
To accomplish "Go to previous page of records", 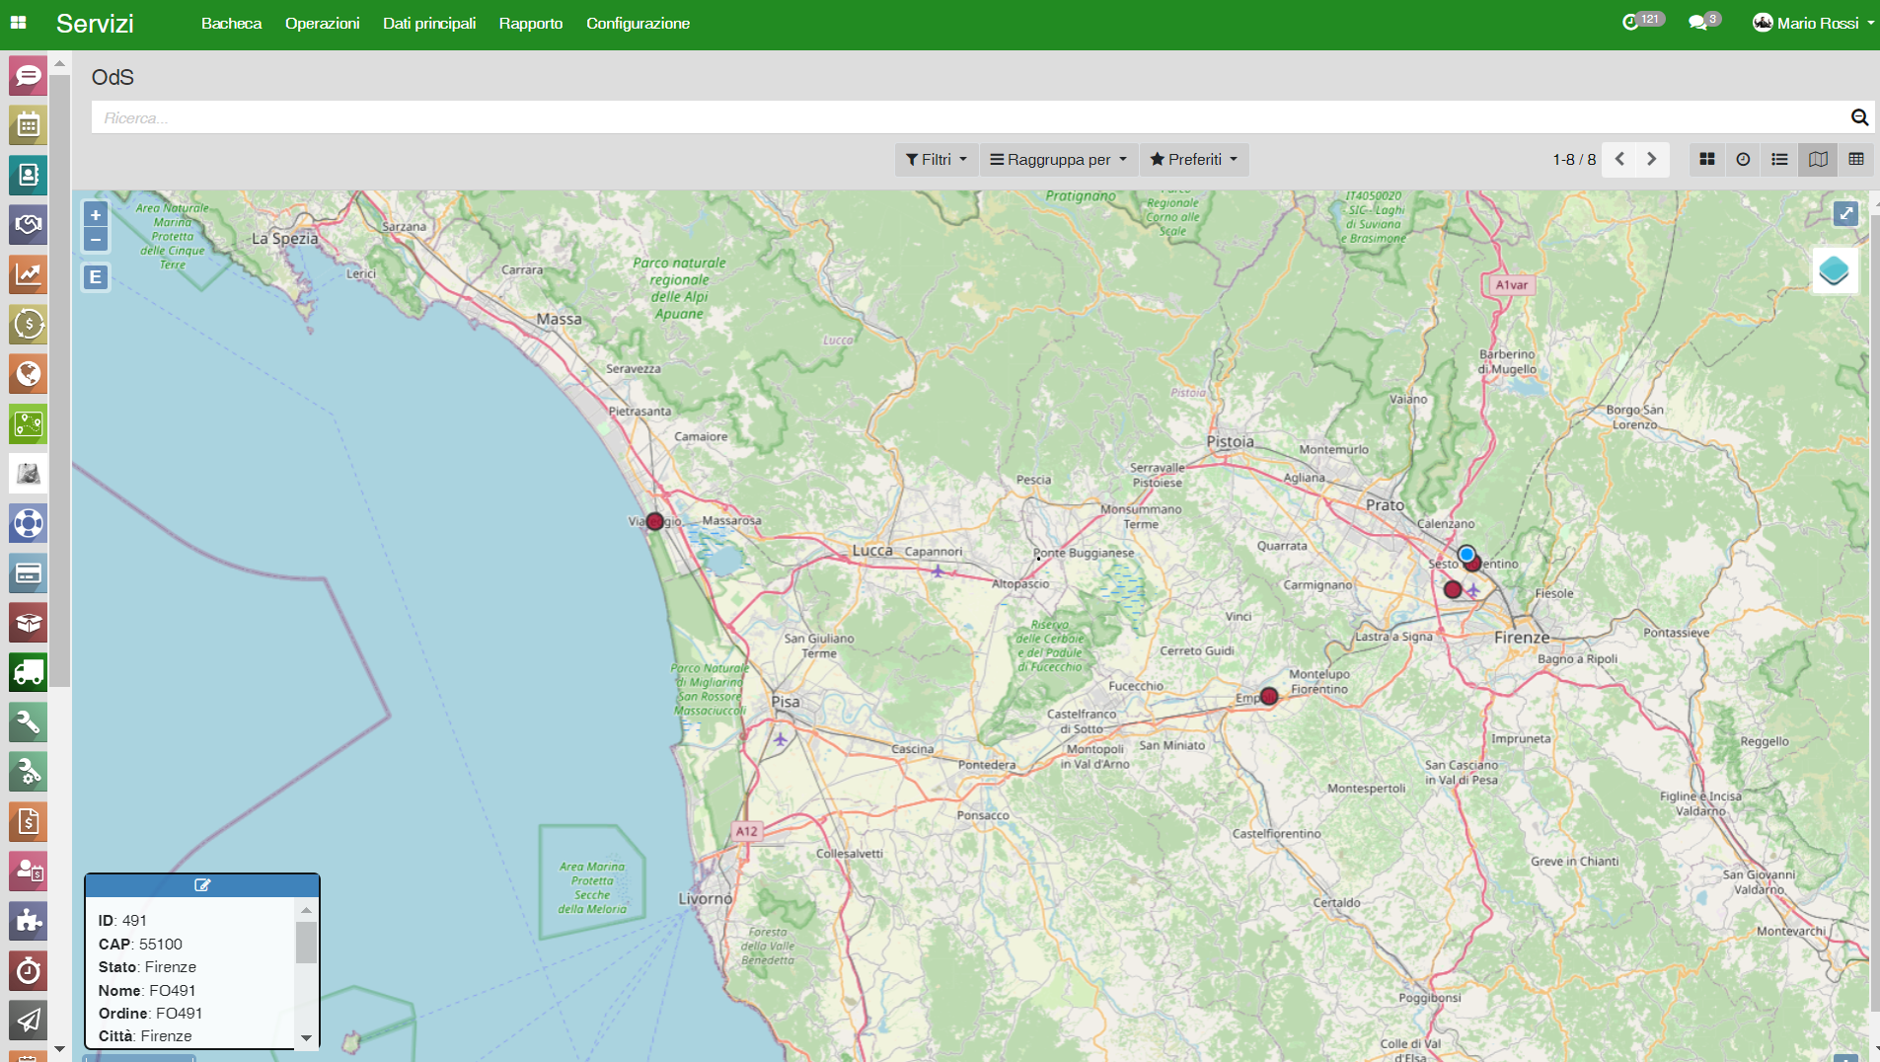I will point(1619,159).
